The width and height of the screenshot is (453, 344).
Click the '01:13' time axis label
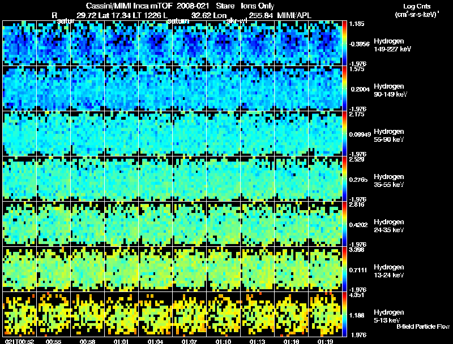click(x=258, y=341)
